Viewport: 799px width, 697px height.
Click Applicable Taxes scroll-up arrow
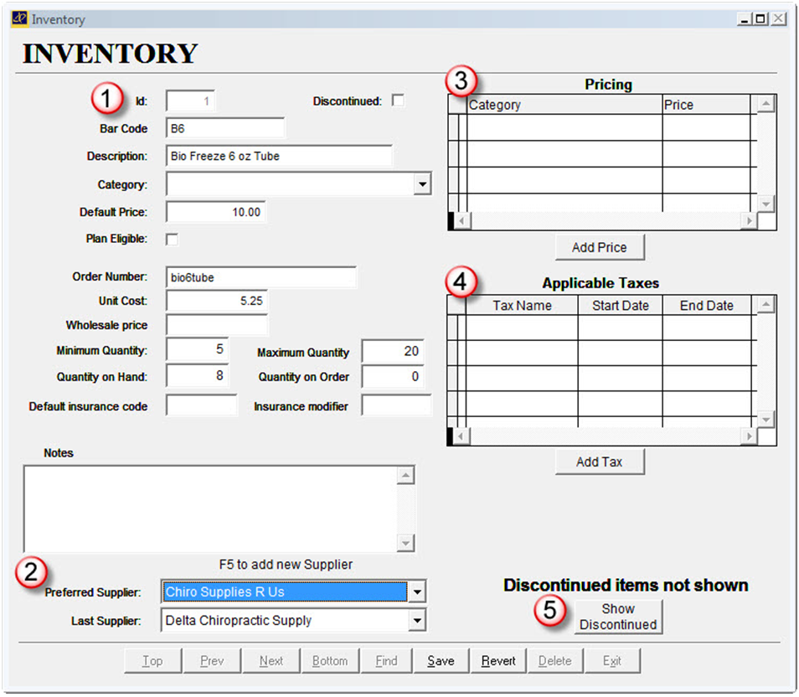[x=765, y=305]
